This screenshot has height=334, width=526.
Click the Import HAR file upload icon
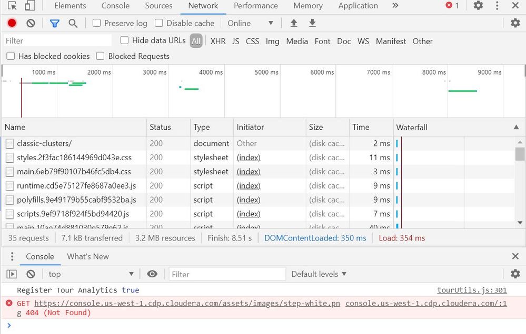pyautogui.click(x=294, y=23)
